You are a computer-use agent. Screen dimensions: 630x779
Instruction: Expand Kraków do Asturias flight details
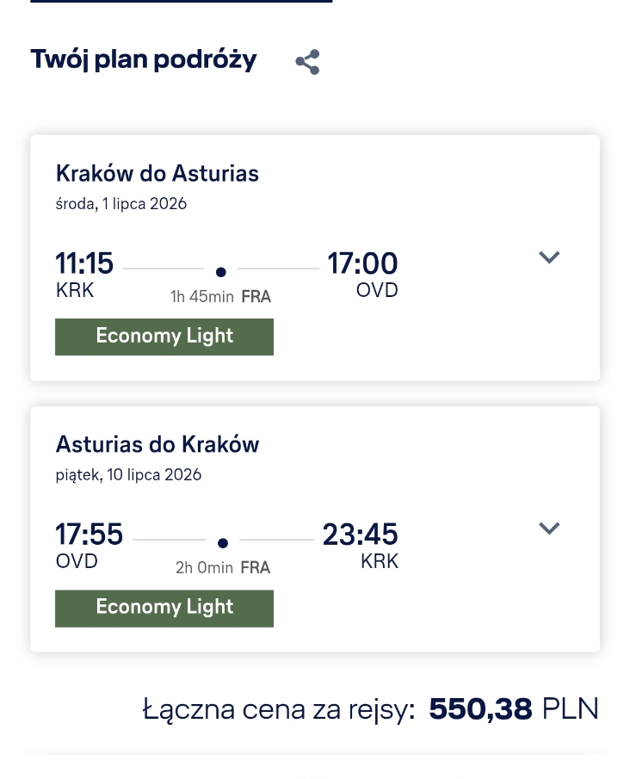(x=549, y=257)
